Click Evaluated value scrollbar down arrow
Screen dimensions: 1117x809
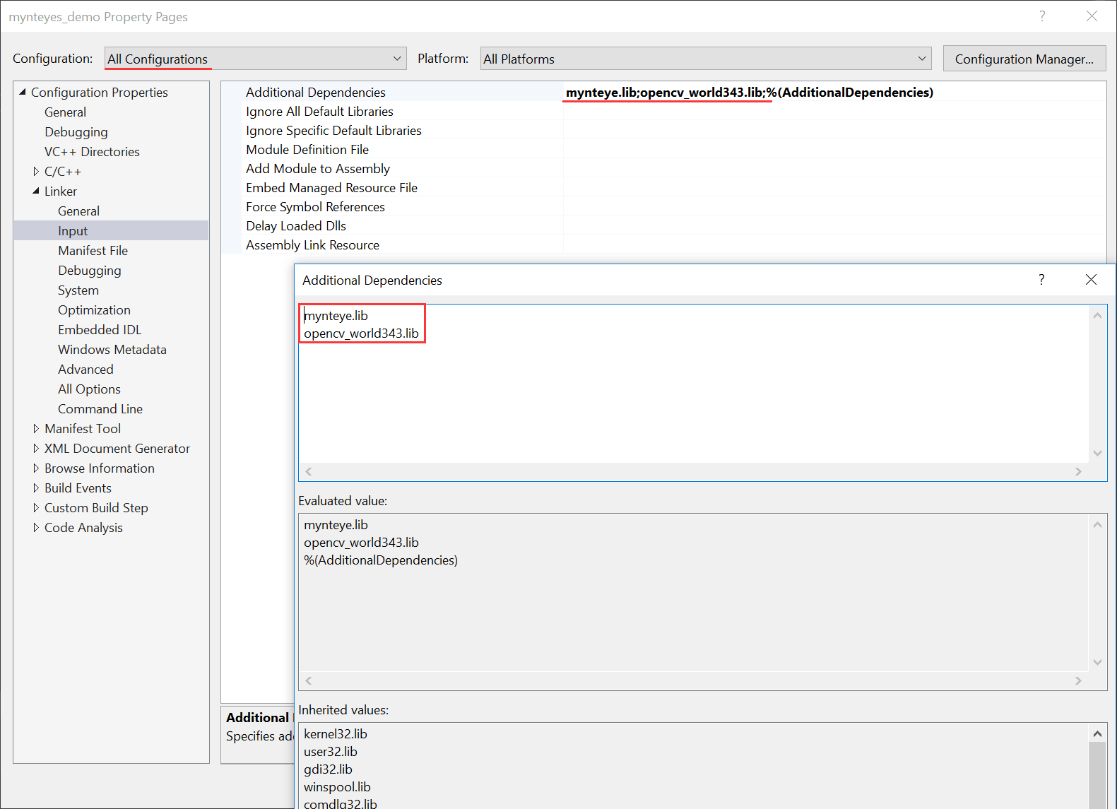coord(1097,662)
